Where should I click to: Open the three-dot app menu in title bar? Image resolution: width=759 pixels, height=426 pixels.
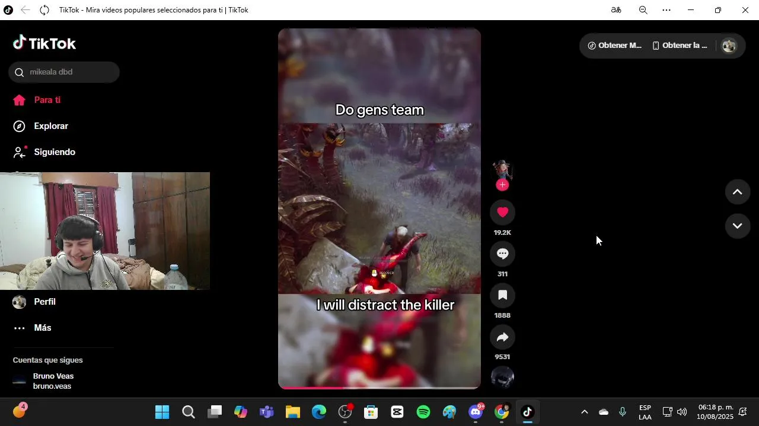pos(666,10)
